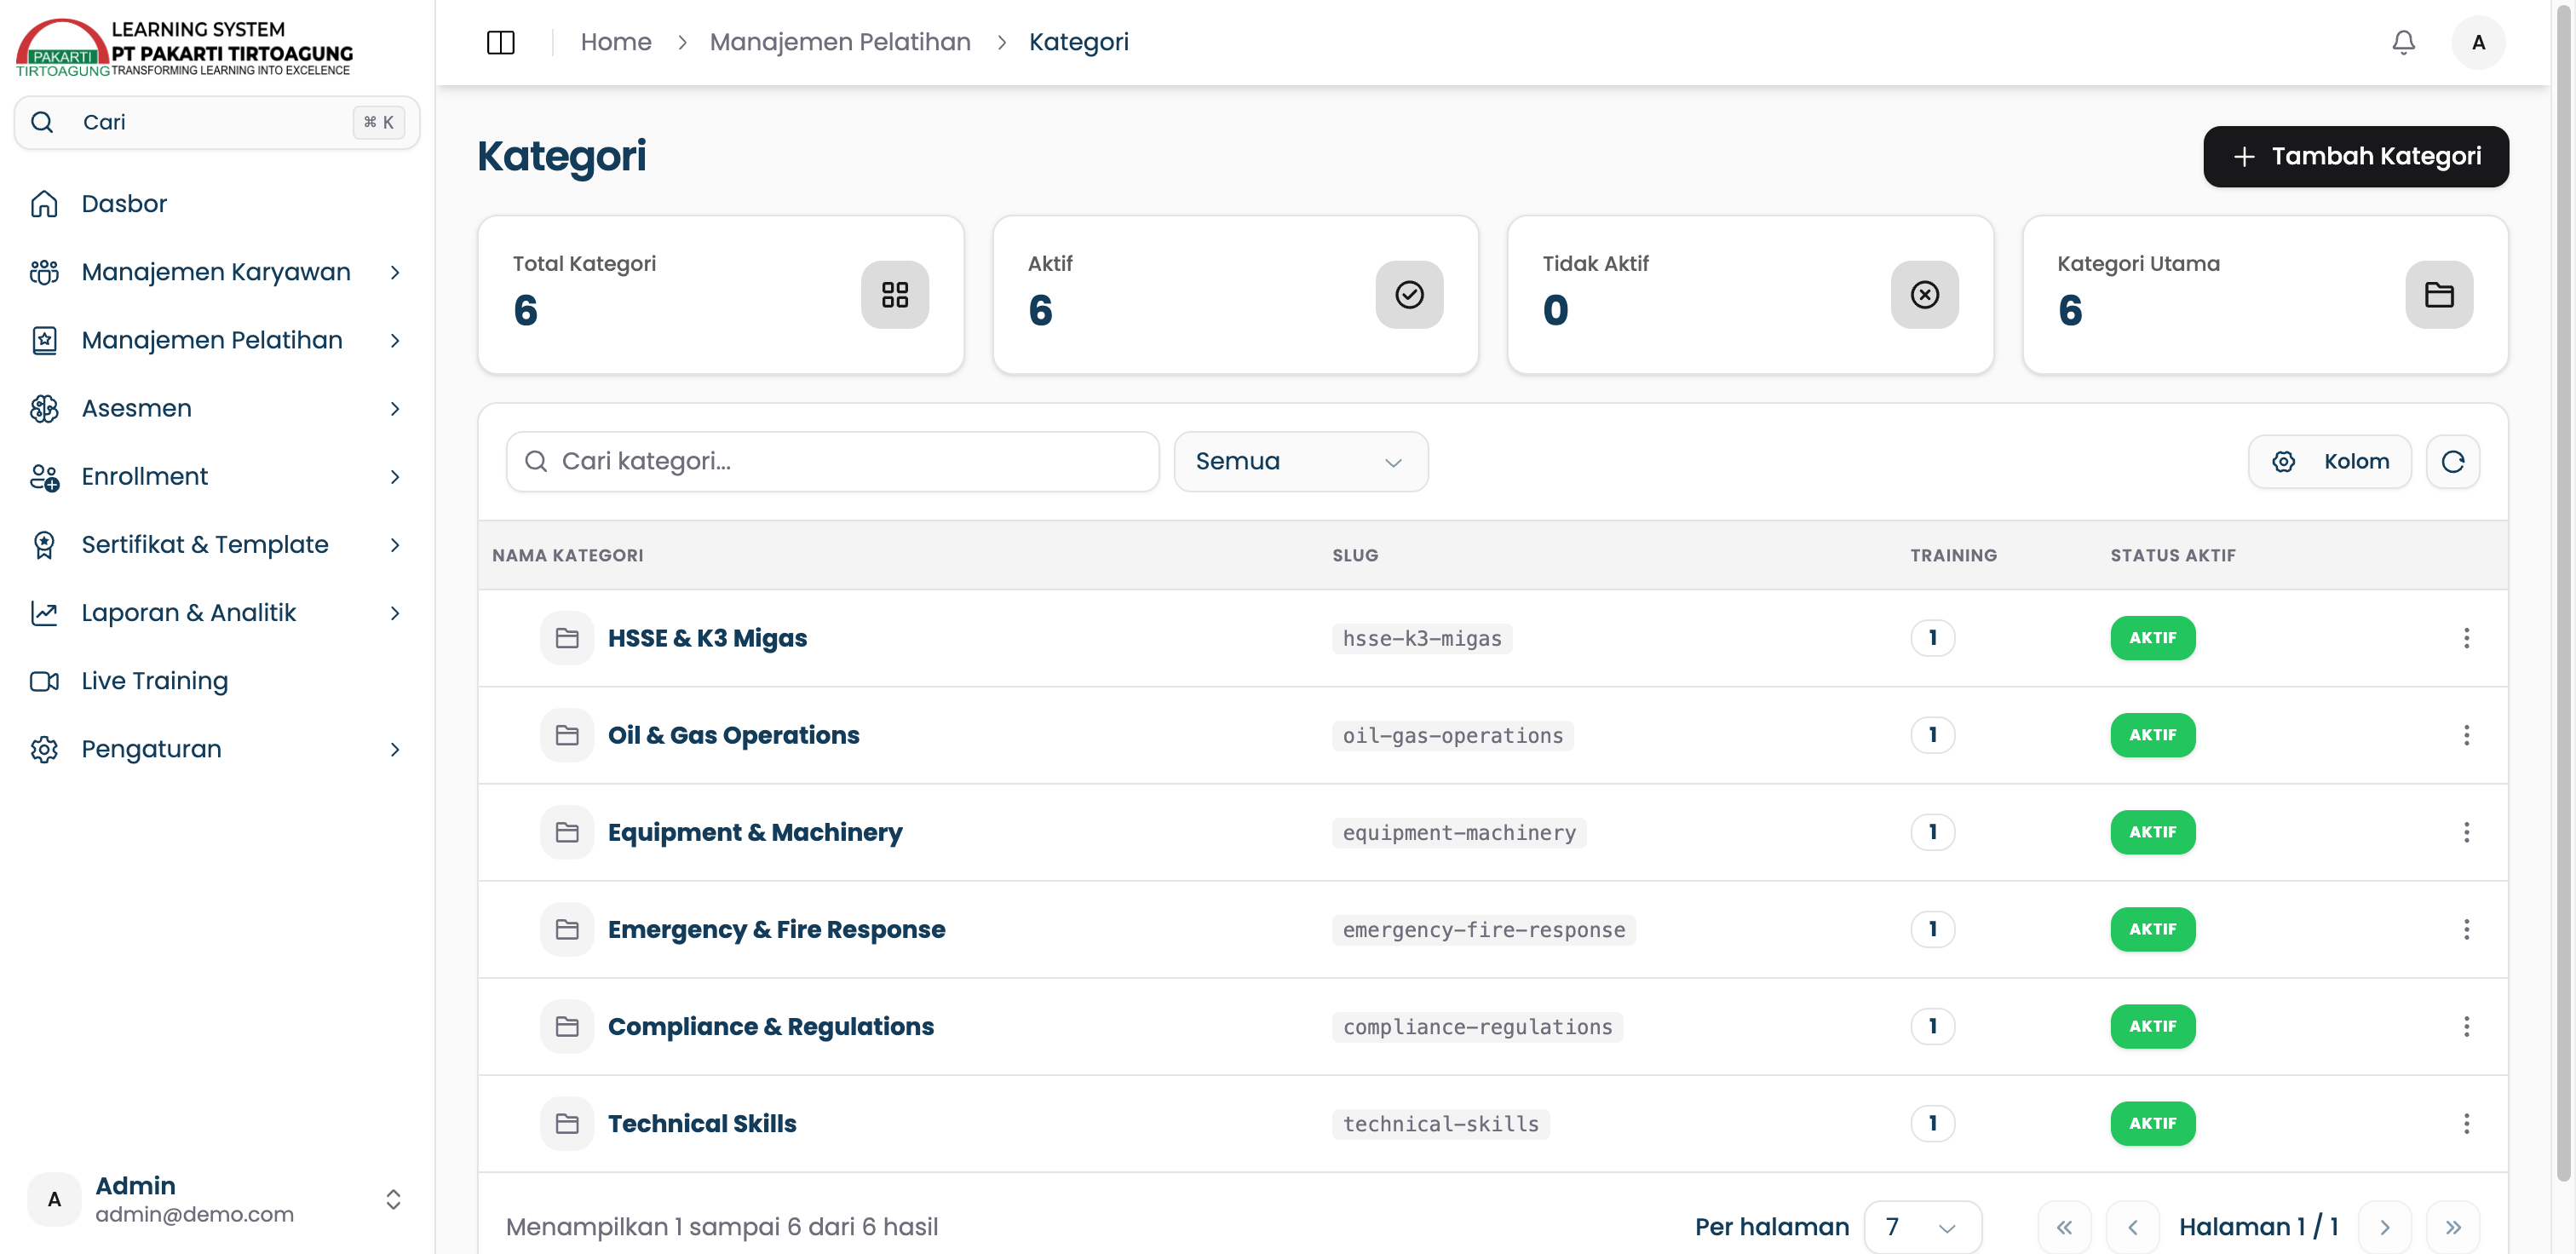Image resolution: width=2576 pixels, height=1254 pixels.
Task: Select Laporan & Analitik menu item
Action: click(x=217, y=612)
